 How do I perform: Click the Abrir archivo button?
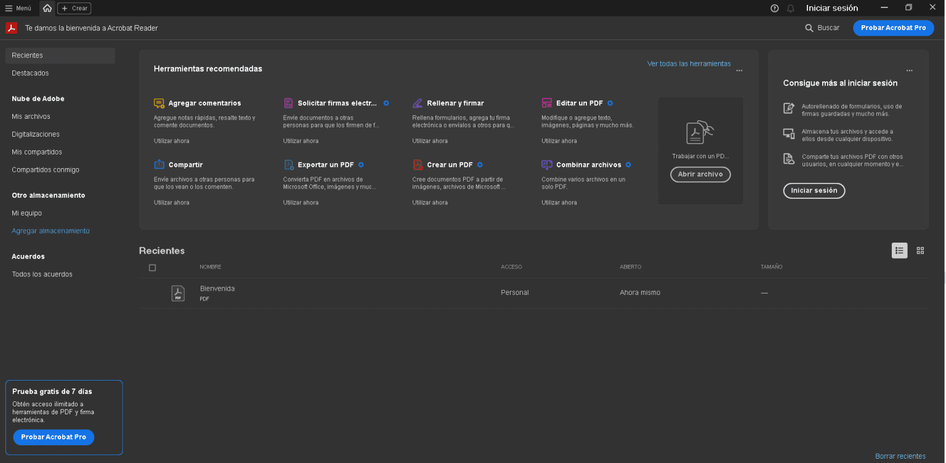click(x=700, y=174)
